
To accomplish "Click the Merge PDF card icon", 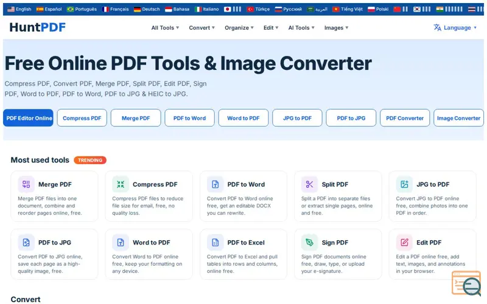I will click(x=26, y=184).
